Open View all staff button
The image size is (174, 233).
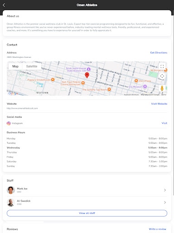87,213
